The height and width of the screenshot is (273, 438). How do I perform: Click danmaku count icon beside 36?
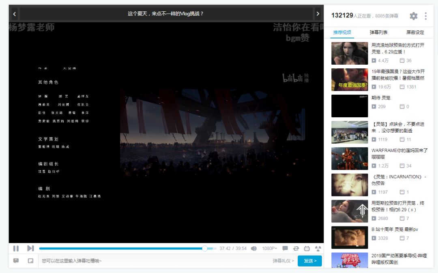point(402,60)
